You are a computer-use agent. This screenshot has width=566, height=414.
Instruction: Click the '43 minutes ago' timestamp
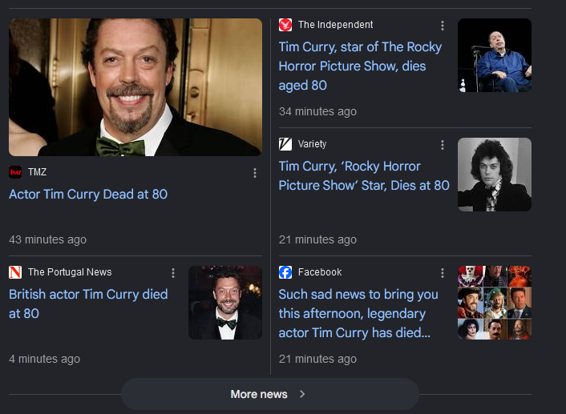click(47, 239)
